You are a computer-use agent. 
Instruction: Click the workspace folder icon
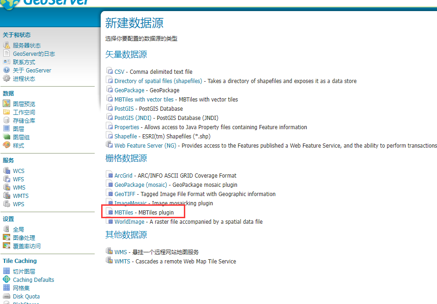click(x=6, y=112)
